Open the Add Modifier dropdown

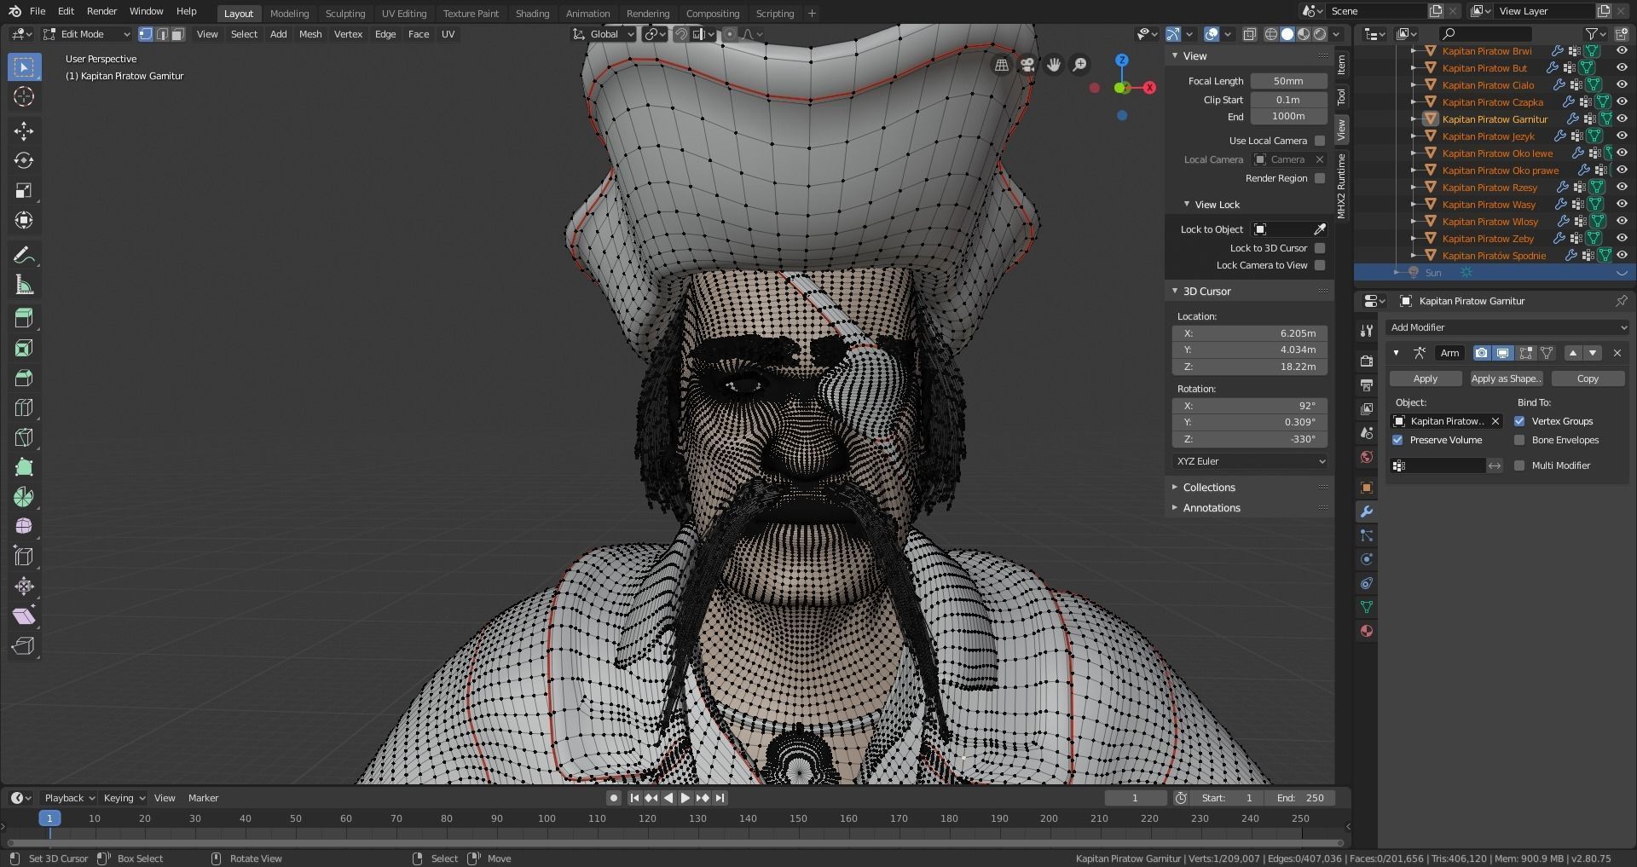click(1507, 327)
